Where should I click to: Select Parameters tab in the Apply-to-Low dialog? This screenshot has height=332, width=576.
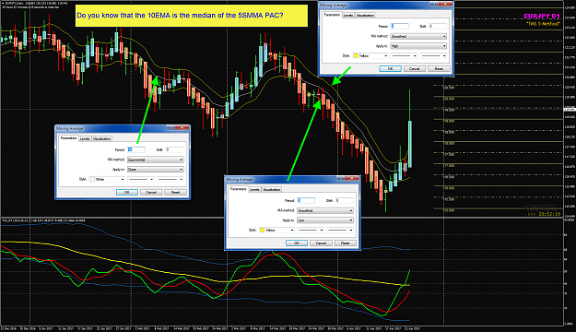239,189
